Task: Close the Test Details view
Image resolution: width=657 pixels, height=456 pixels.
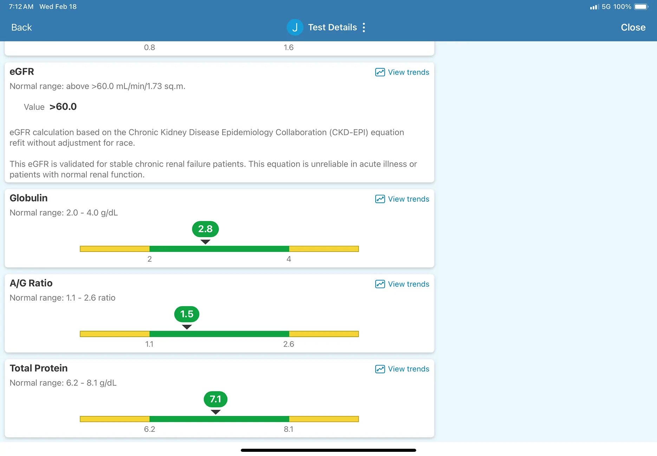Action: coord(633,27)
